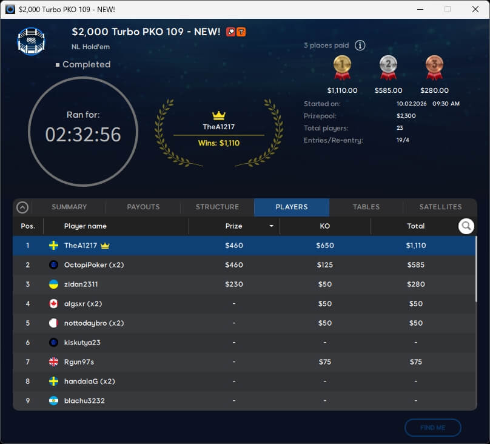Click the 888poker tournament logo icon
The image size is (490, 444).
(x=31, y=41)
